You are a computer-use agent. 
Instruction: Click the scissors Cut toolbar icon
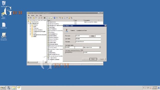point(39,18)
